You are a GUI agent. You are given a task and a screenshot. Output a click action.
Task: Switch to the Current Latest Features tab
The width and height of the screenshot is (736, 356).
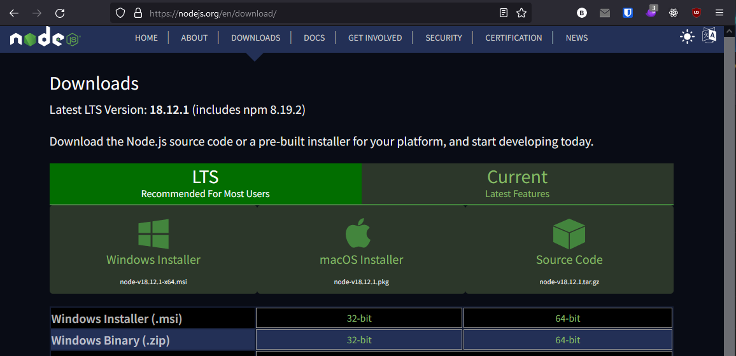[517, 184]
